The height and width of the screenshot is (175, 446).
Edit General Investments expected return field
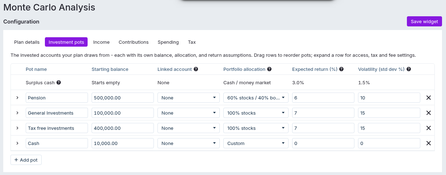click(x=323, y=113)
